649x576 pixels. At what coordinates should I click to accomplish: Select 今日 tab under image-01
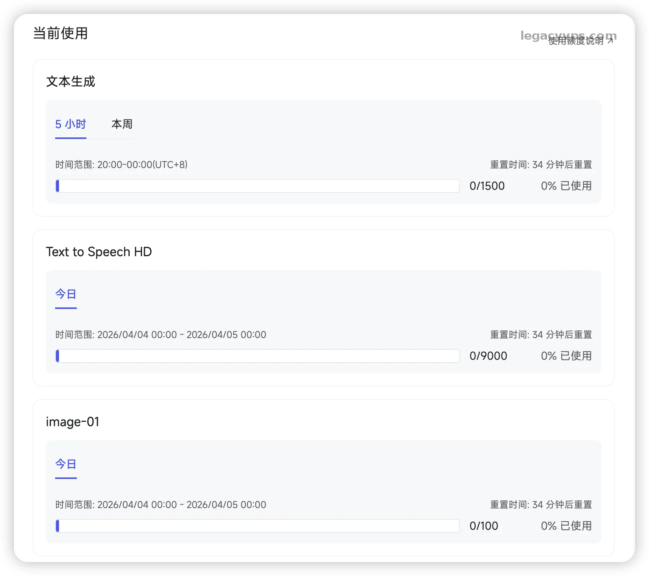tap(66, 464)
